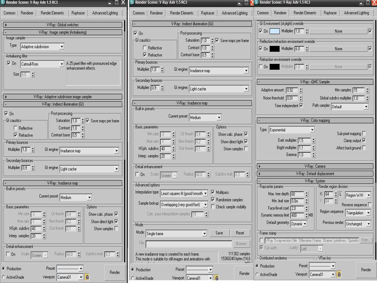Toggle Refractive GI caustics in middle window
Viewport: 377px width, 283px height.
tap(145, 55)
